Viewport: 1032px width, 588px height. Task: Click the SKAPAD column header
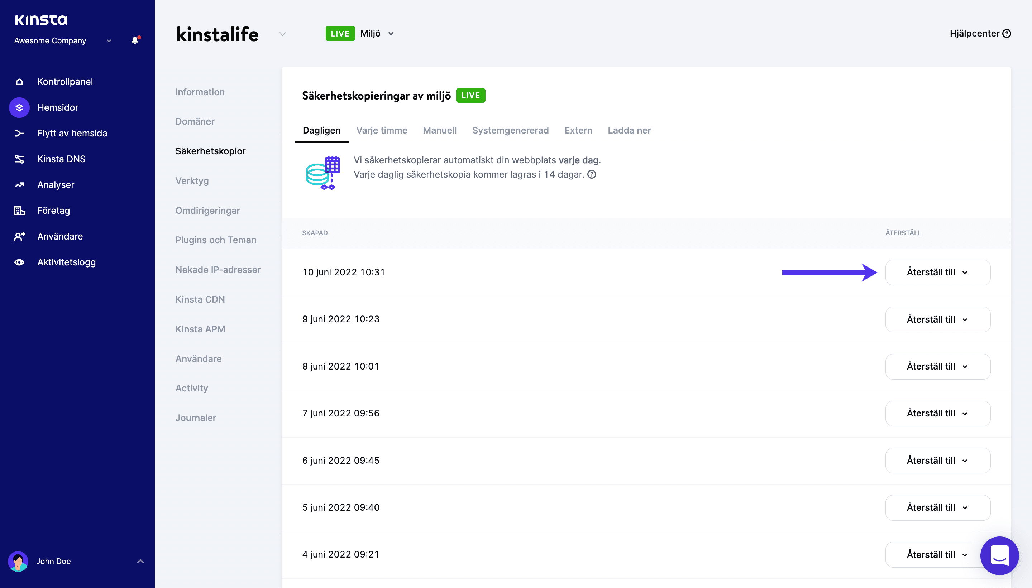point(315,233)
